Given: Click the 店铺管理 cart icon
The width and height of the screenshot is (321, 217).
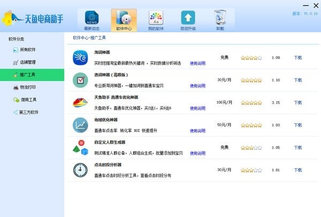Looking at the screenshot, I should [x=16, y=62].
